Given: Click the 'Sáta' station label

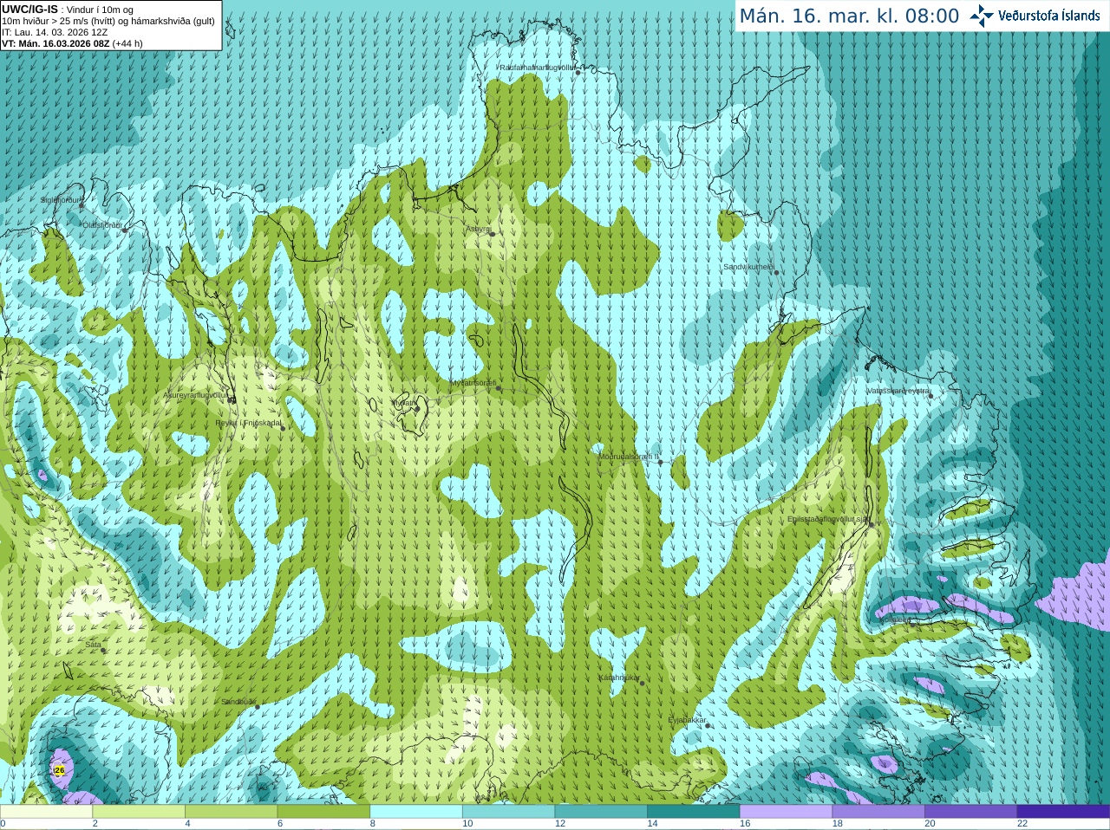Looking at the screenshot, I should [93, 645].
